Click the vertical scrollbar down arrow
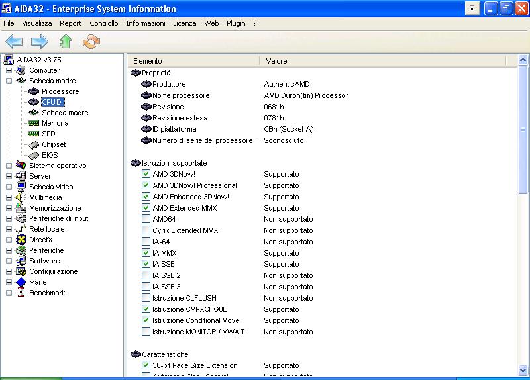The height and width of the screenshot is (380, 530). (523, 371)
